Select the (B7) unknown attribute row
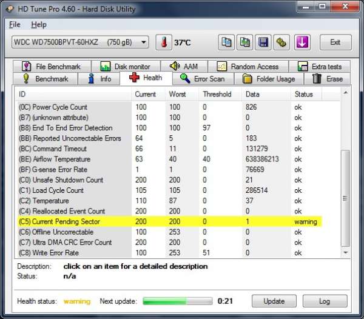364x319 pixels. (169, 118)
